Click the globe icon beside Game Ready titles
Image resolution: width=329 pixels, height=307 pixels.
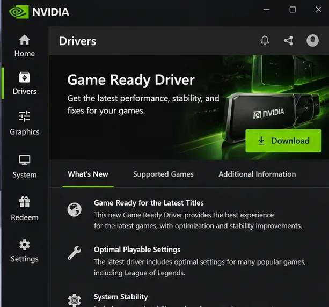(74, 209)
